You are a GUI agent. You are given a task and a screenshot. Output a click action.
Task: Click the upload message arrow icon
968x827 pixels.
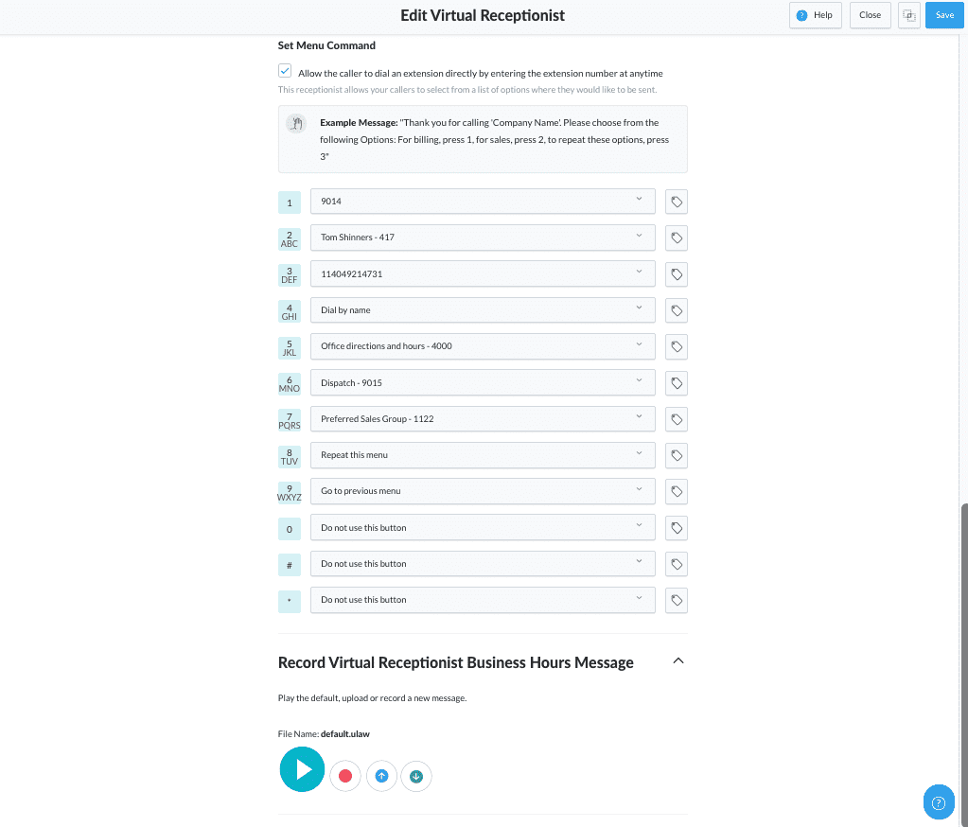pos(381,777)
